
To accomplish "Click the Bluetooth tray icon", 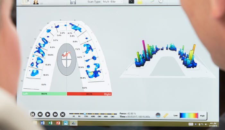I will [195, 124].
